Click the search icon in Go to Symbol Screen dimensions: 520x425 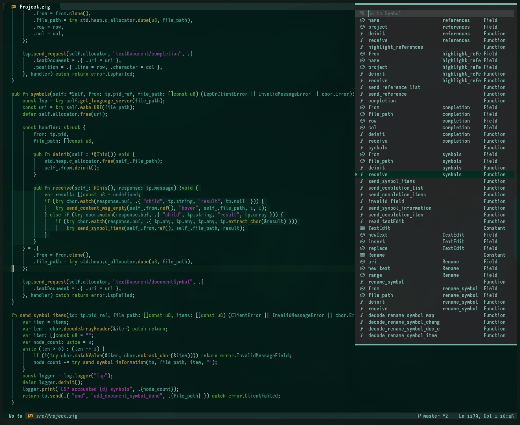coord(362,13)
